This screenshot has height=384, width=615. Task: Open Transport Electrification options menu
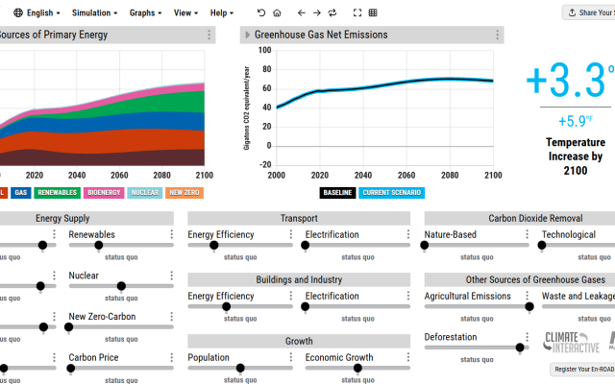(408, 234)
